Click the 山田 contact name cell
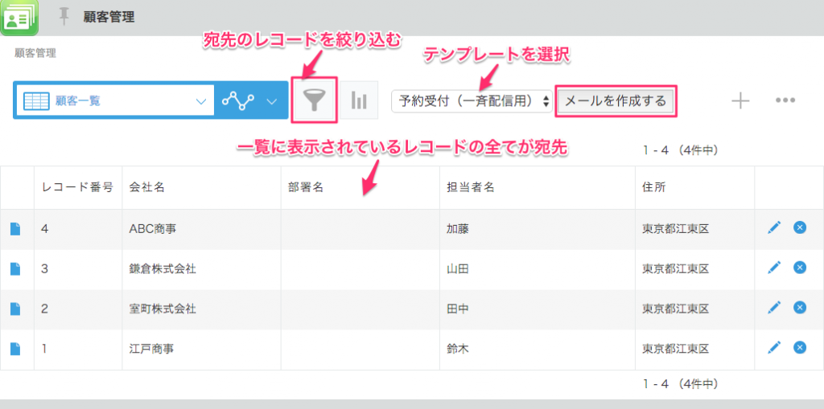 [x=537, y=269]
